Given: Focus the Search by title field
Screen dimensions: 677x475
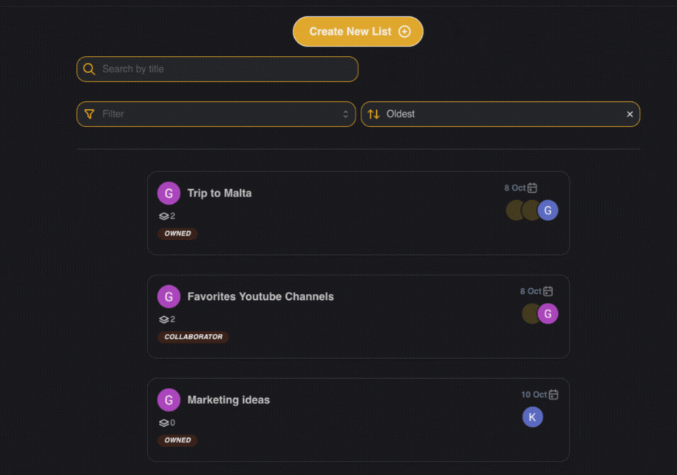Looking at the screenshot, I should pyautogui.click(x=217, y=69).
